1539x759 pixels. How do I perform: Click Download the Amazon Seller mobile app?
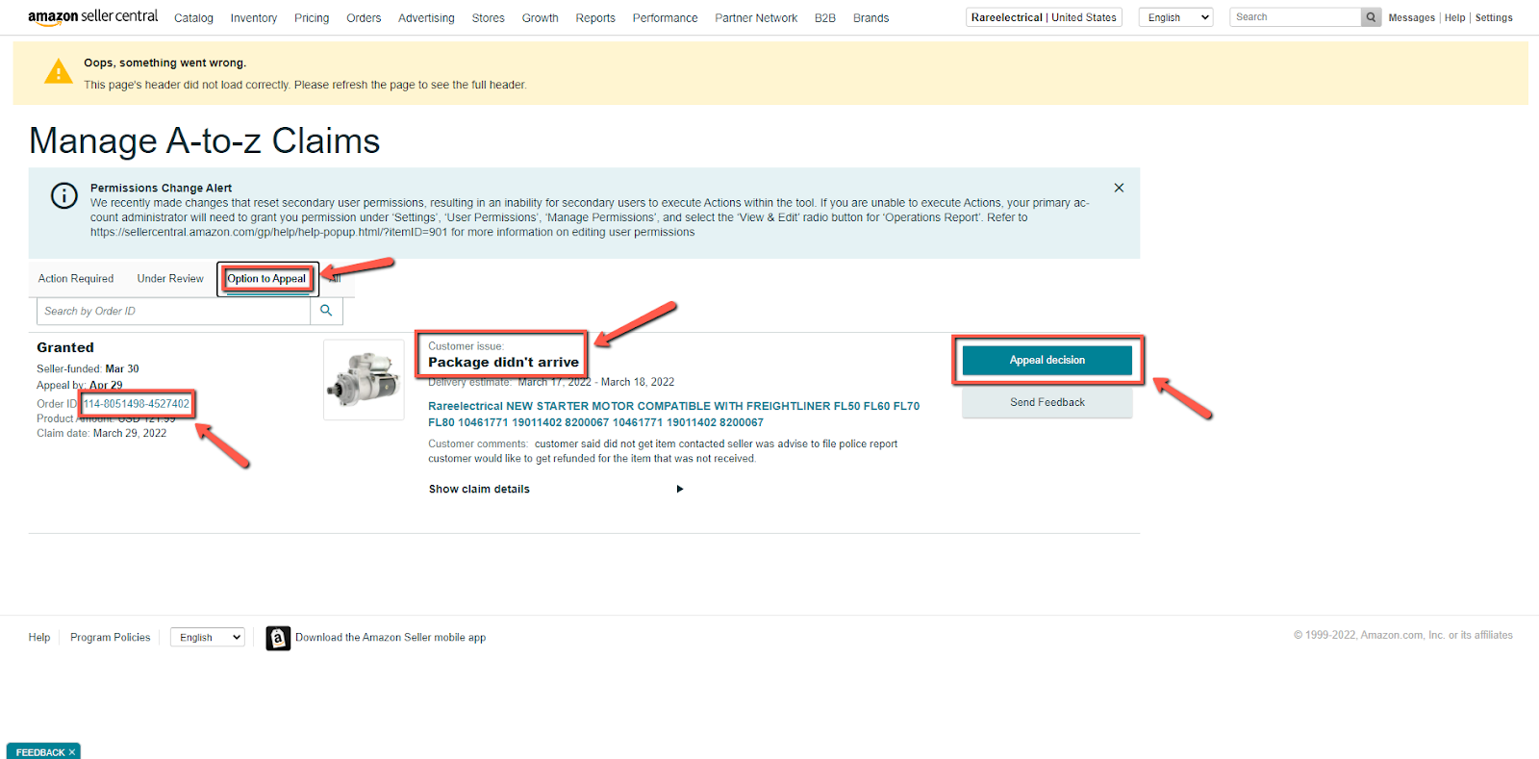tap(391, 638)
